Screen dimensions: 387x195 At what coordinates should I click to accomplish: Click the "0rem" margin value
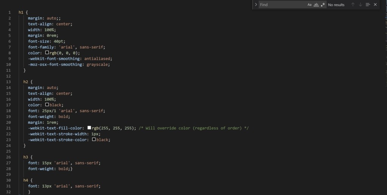pos(51,36)
